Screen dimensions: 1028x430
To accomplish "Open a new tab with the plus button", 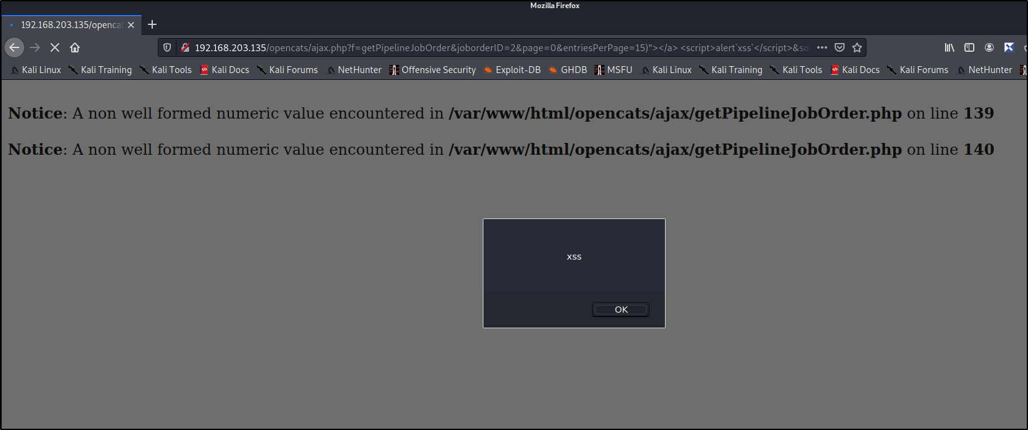I will 152,25.
